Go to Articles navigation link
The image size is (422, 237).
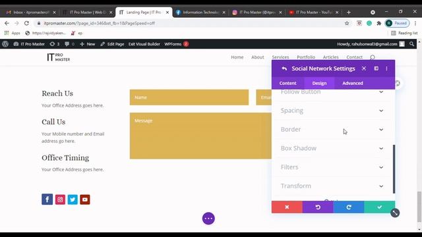point(330,57)
